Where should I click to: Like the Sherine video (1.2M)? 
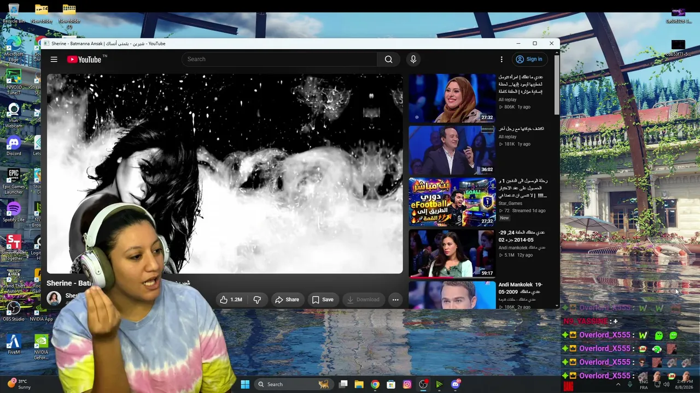[231, 299]
